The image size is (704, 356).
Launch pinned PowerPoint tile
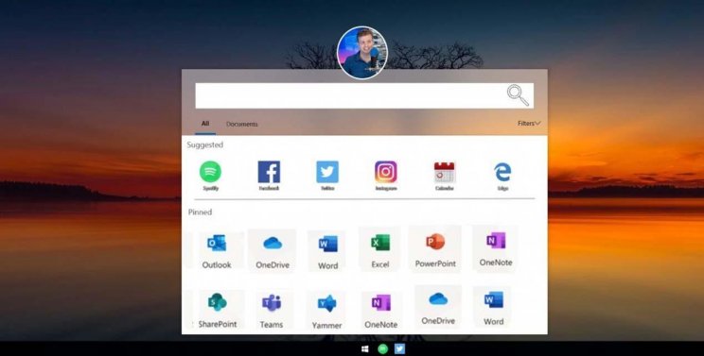click(x=435, y=249)
